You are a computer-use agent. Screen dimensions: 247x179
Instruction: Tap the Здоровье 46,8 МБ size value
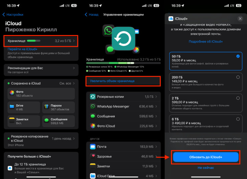tap(147, 157)
